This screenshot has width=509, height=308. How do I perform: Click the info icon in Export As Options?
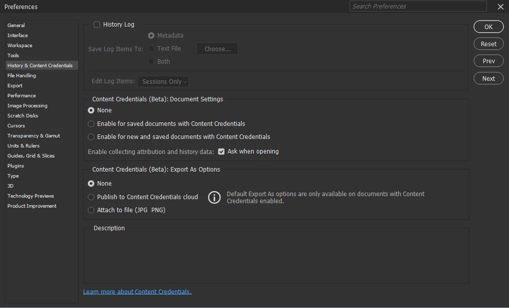214,197
